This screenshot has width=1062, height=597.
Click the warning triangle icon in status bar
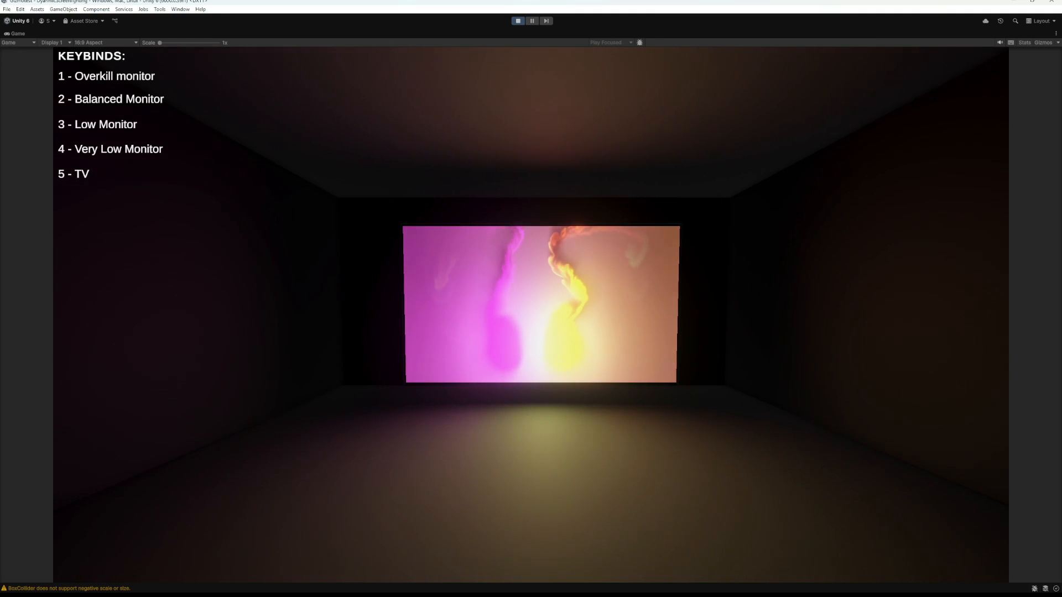tap(4, 588)
